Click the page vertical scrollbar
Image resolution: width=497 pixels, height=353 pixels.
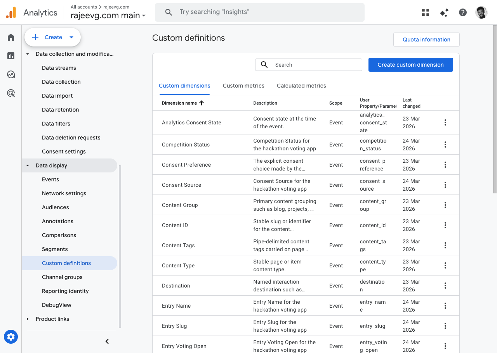(x=495, y=110)
